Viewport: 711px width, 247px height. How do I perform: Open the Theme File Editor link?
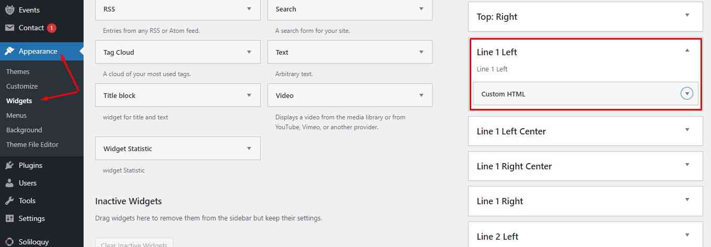pos(32,144)
